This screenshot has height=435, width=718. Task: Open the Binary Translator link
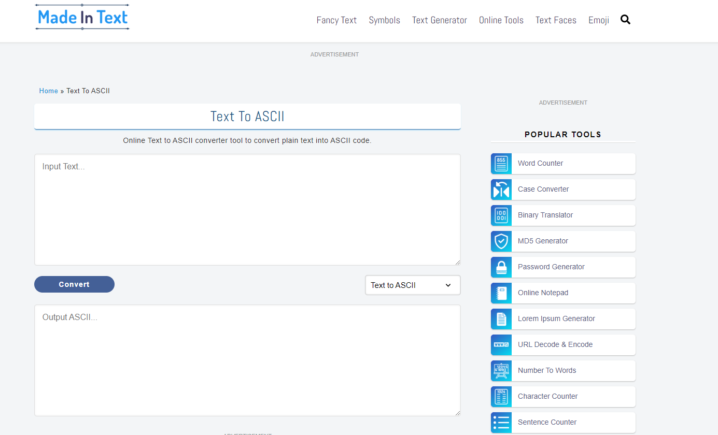click(x=545, y=215)
